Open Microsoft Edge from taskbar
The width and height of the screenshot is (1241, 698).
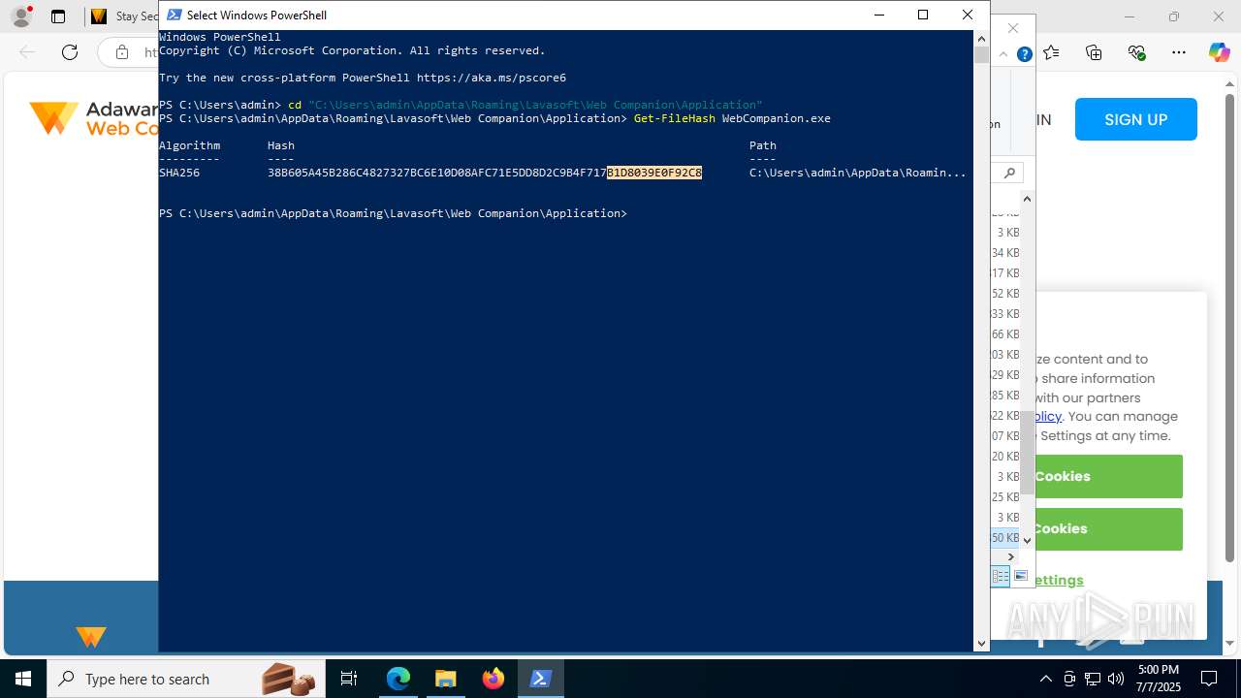[x=398, y=679]
